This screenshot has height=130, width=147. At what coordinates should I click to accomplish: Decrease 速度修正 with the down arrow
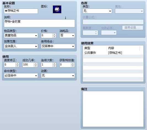17,66
